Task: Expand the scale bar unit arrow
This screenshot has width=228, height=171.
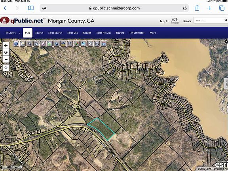Action: click(16, 167)
